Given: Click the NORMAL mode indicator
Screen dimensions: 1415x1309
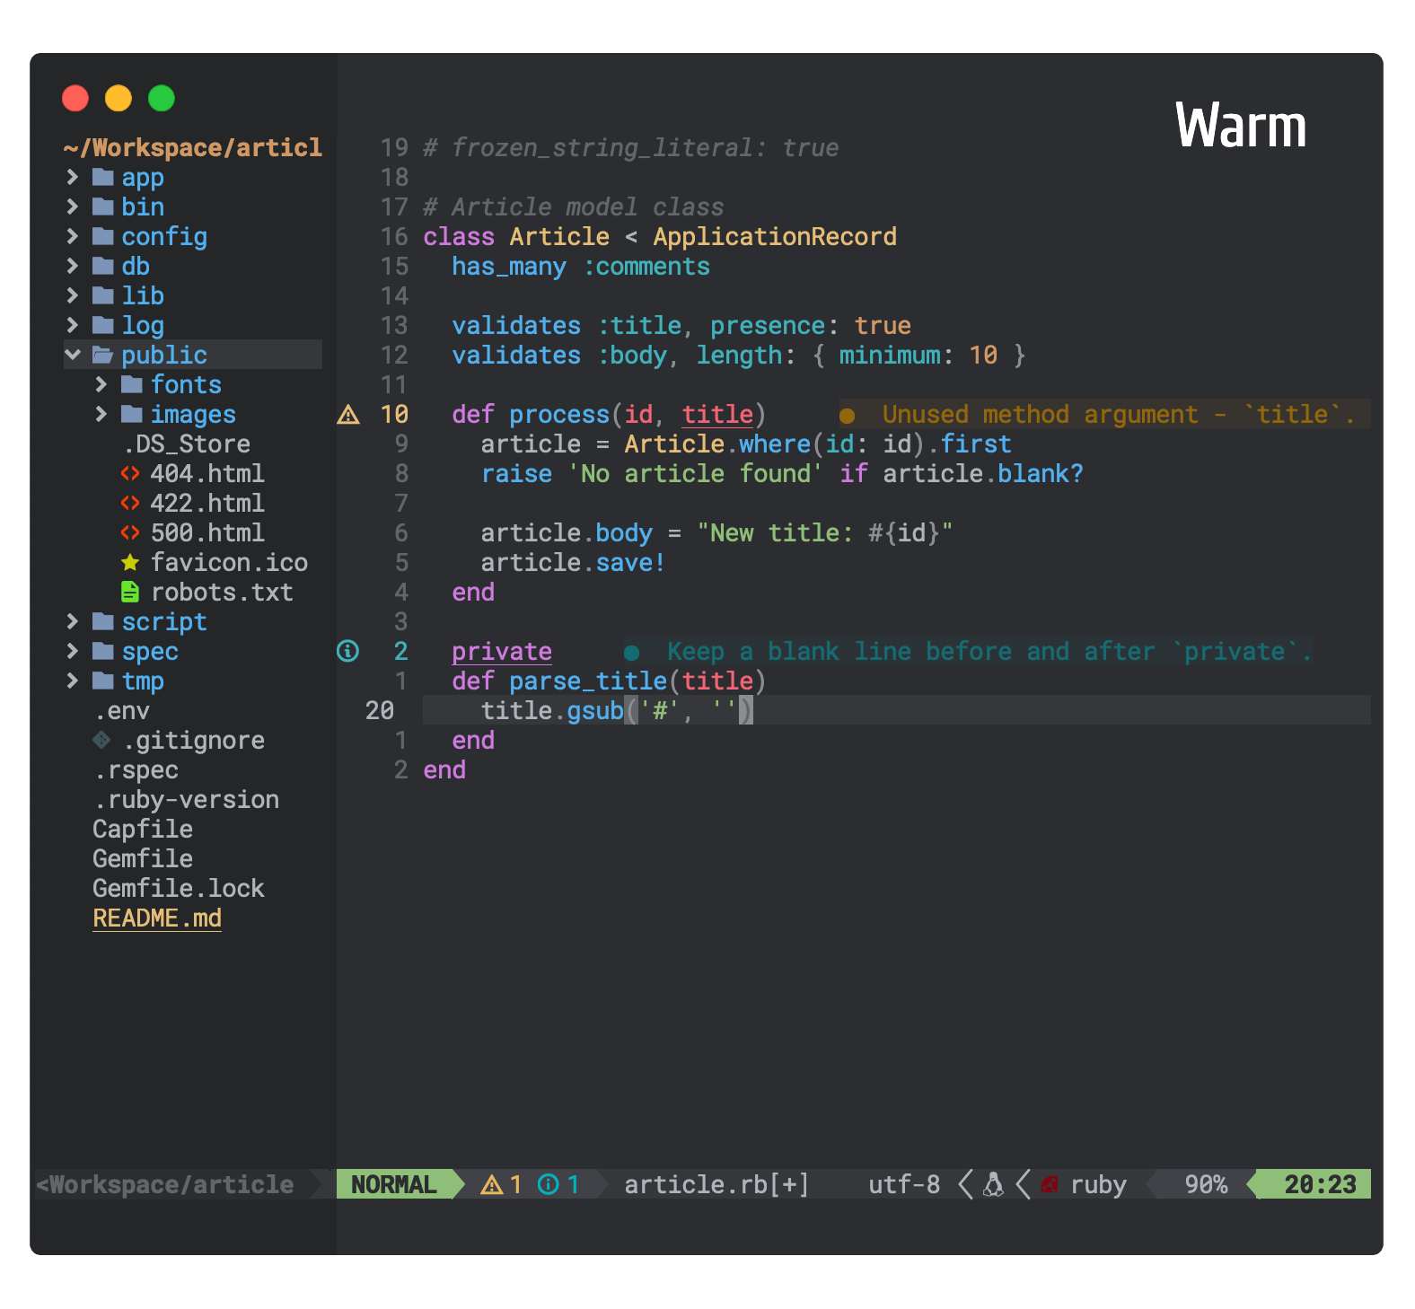Looking at the screenshot, I should 393,1184.
